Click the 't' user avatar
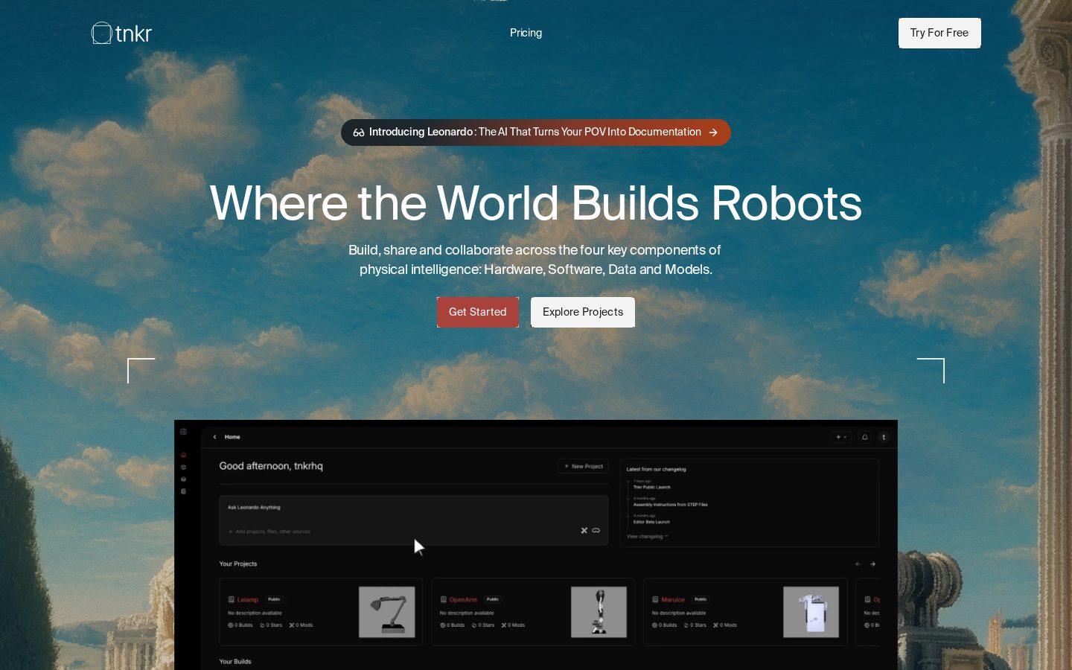 point(884,437)
